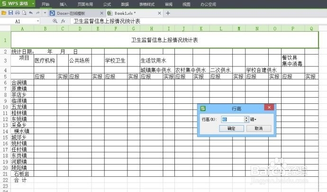This screenshot has height=192, width=327.
Task: Click the printer icon in quick toolbar
Action: [18, 13]
